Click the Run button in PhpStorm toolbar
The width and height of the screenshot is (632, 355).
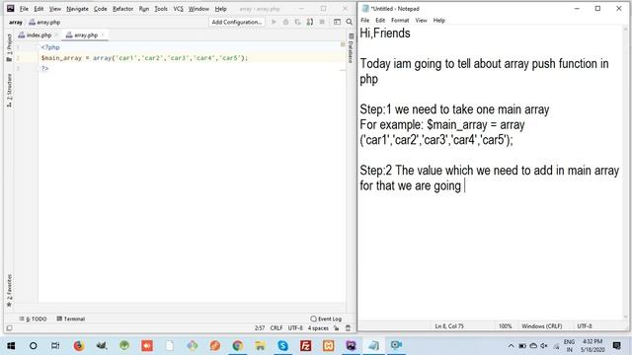[x=275, y=22]
